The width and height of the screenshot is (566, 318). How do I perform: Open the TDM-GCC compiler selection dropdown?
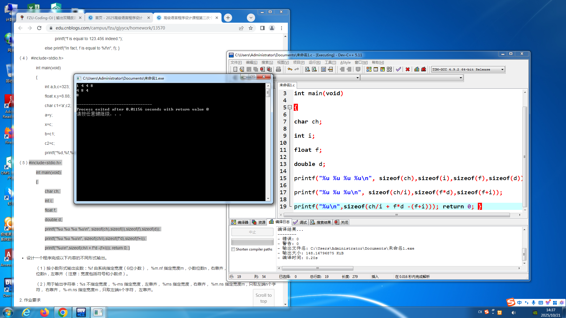pos(502,70)
